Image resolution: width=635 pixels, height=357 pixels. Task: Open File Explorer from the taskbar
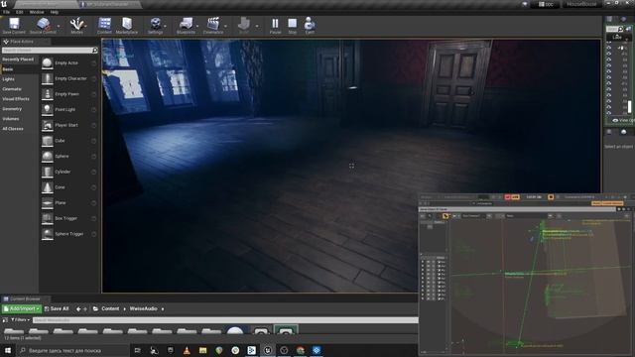click(202, 350)
